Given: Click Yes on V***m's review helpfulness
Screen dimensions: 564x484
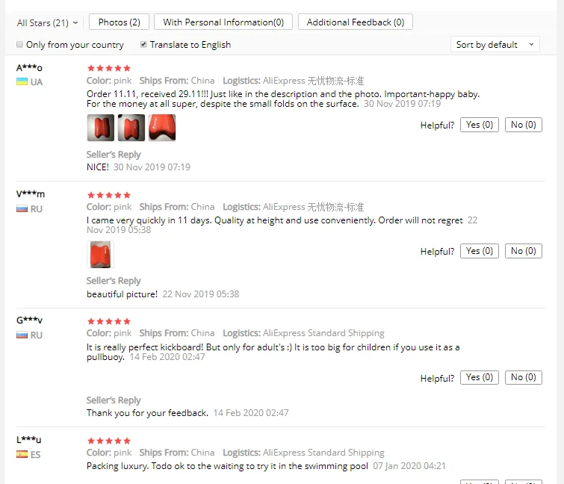Looking at the screenshot, I should click(480, 251).
